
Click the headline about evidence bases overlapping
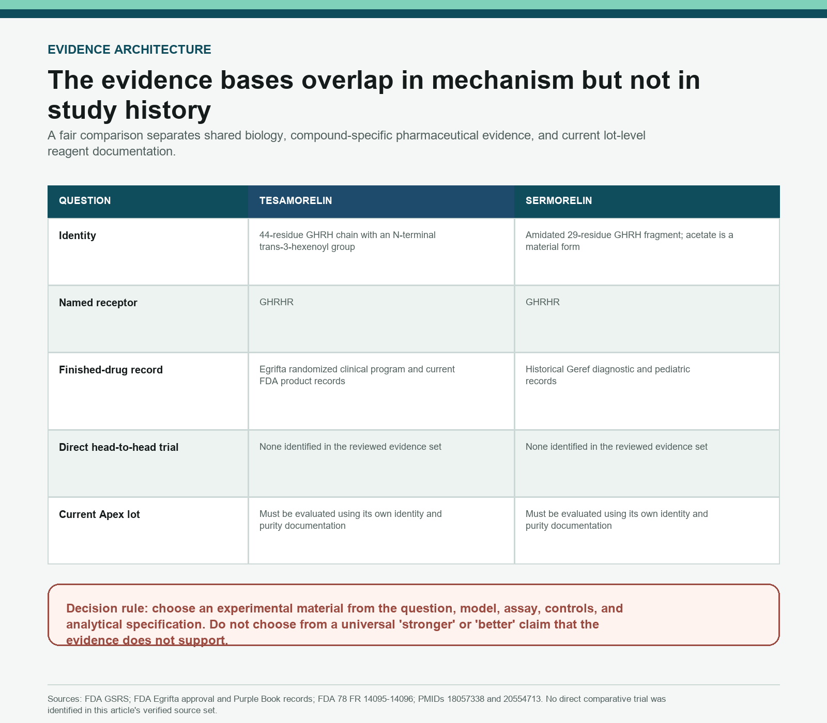pos(374,95)
